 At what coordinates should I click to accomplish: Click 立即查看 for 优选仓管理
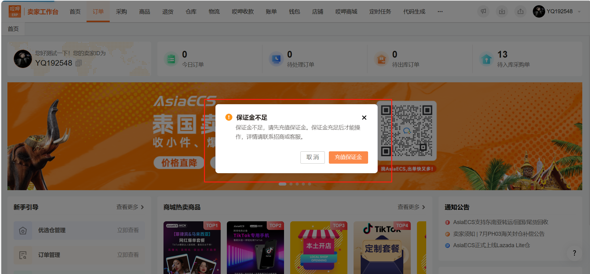pyautogui.click(x=128, y=230)
